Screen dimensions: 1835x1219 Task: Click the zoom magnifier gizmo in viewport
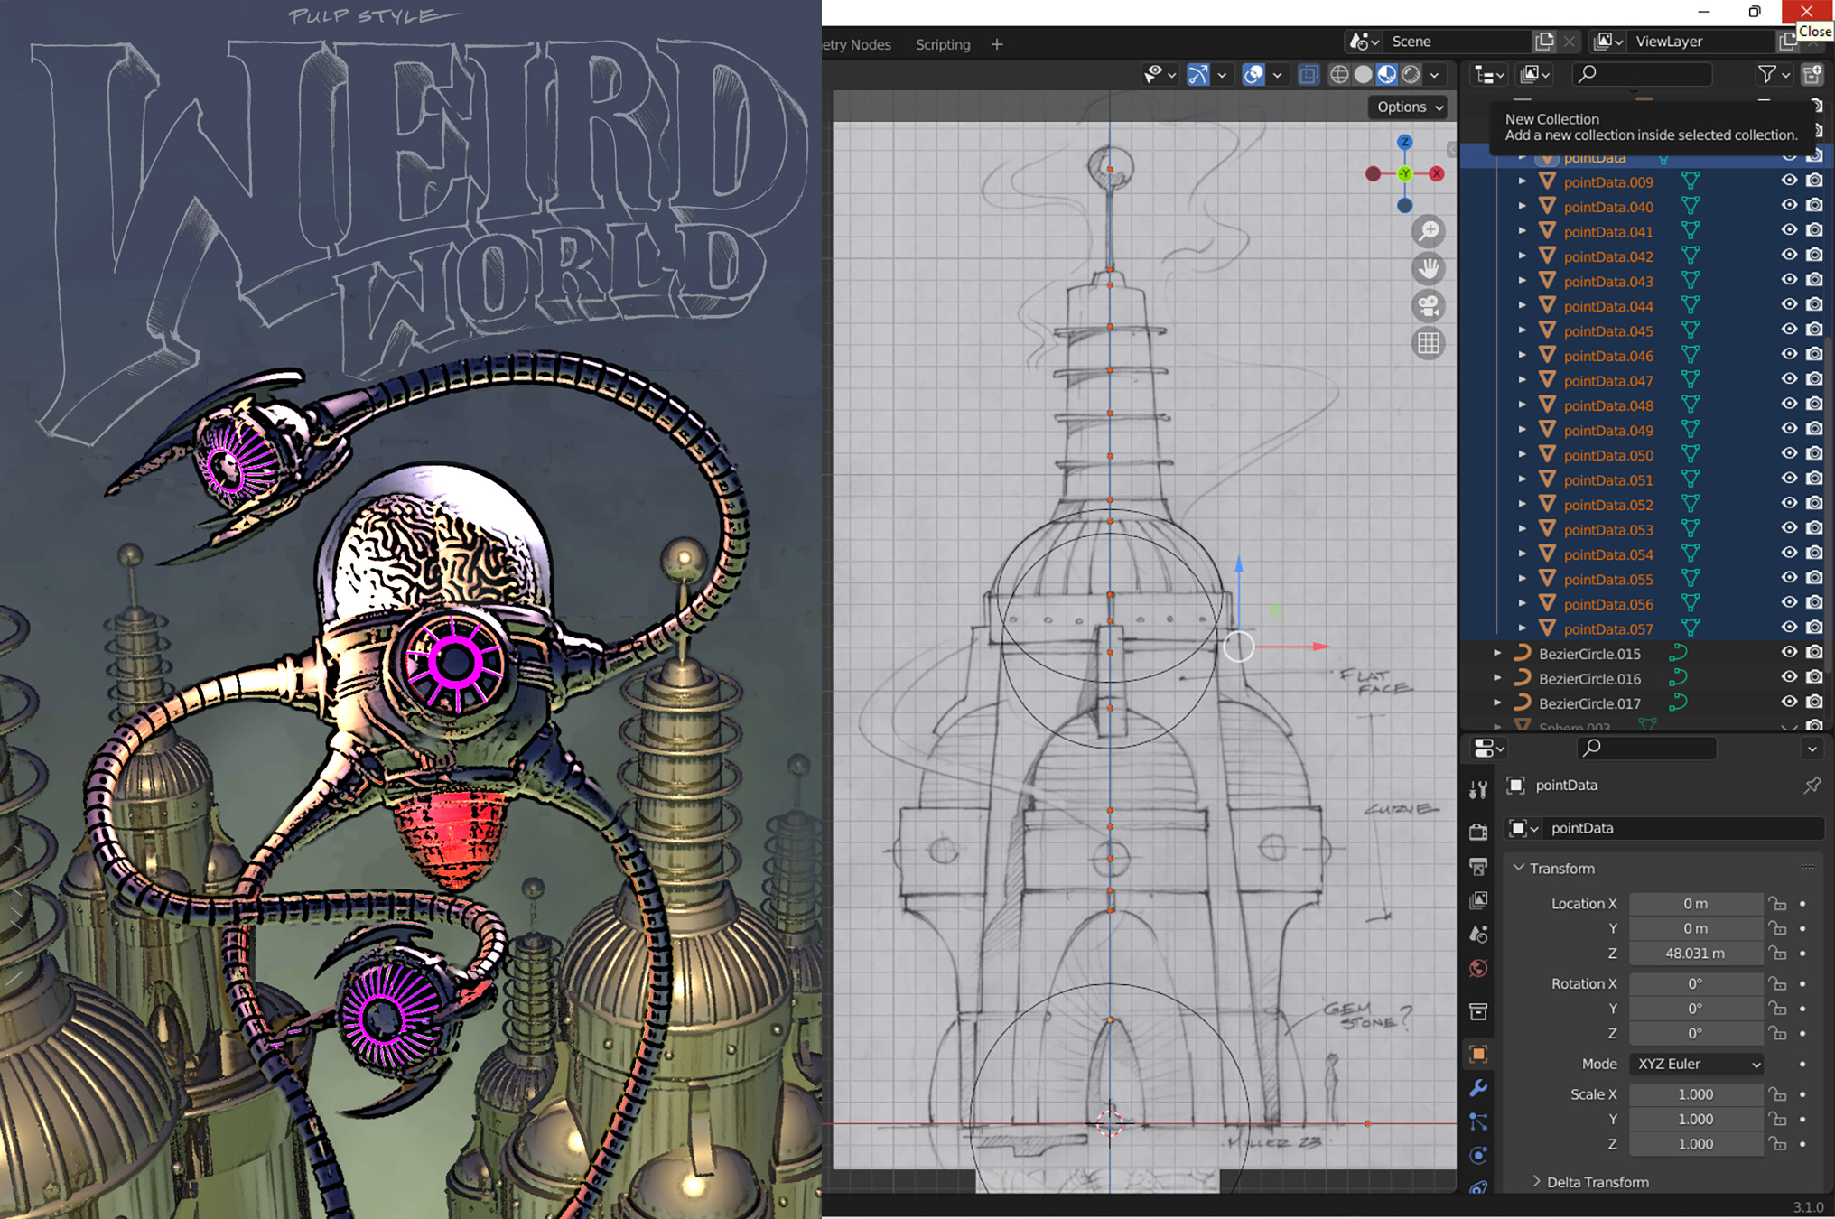(1428, 232)
